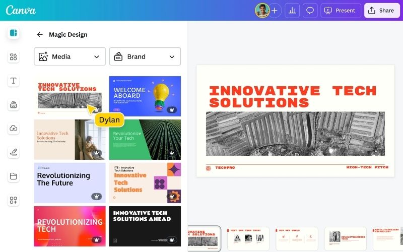Open the Elements panel icon
This screenshot has height=252, width=403.
[14, 57]
